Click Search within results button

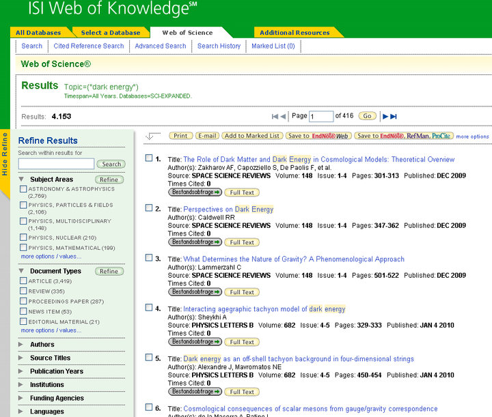(111, 164)
